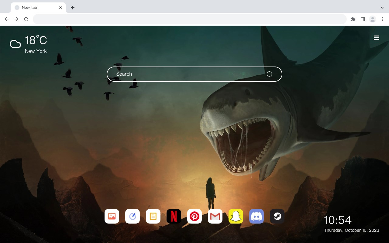Launch the Pinterest shortcut
The image size is (389, 243).
[194, 216]
